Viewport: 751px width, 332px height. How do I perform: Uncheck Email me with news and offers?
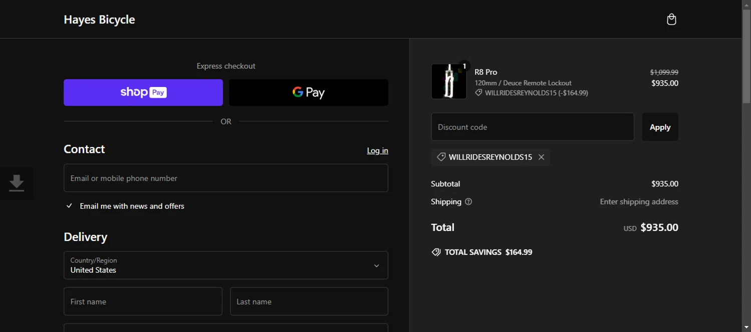coord(70,206)
